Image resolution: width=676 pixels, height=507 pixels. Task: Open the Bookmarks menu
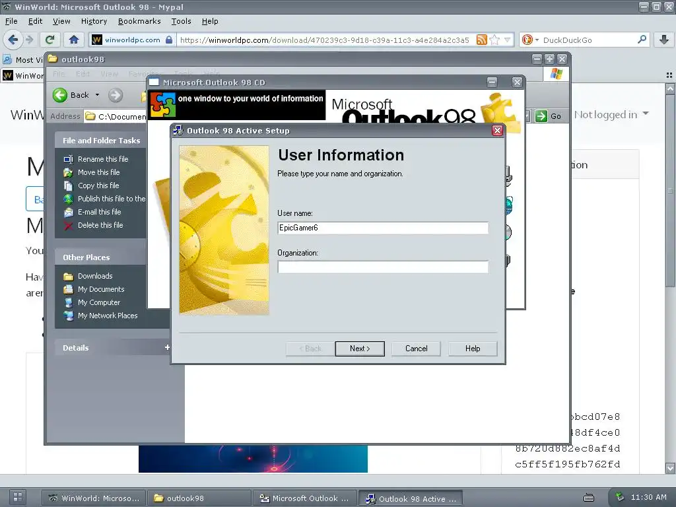(139, 21)
